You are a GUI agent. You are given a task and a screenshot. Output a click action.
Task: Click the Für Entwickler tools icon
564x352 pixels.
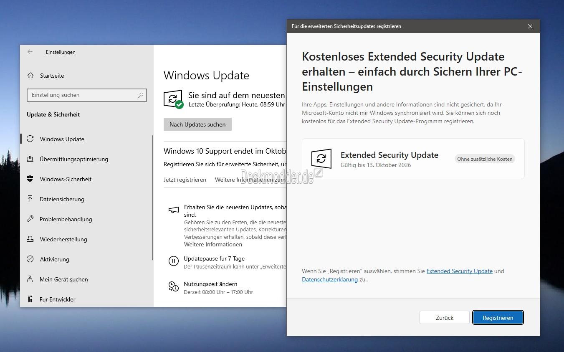30,299
